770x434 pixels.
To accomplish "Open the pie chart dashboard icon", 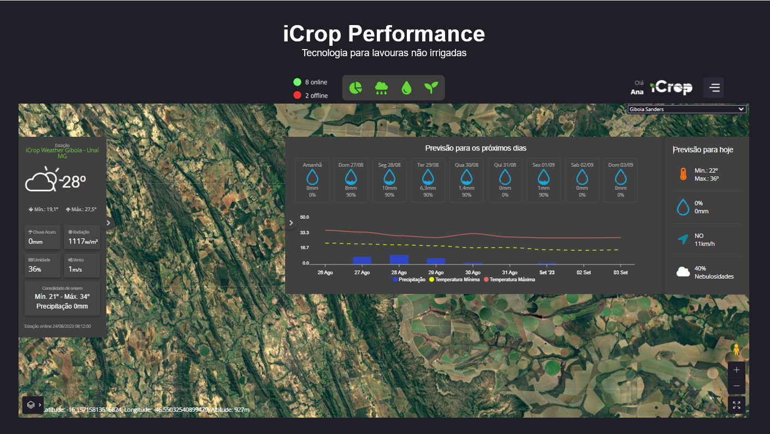I will click(x=356, y=88).
